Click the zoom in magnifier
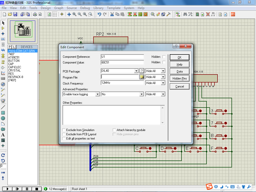256x192 pixels. 74,14
